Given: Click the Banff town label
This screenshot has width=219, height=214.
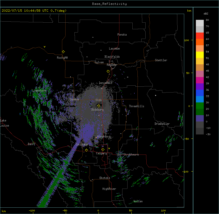Looking at the screenshot, I should [x=32, y=144].
